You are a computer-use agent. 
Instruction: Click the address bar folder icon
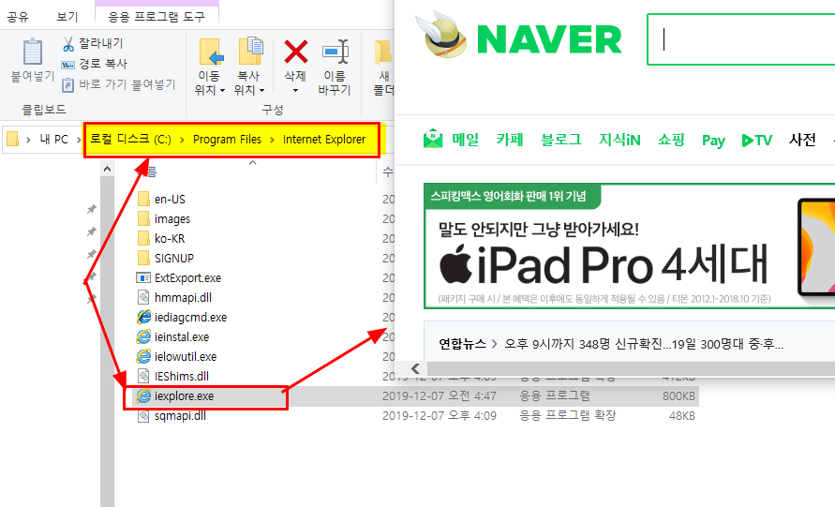point(13,139)
